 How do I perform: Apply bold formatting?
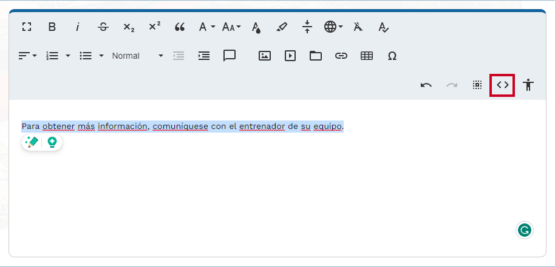click(52, 27)
